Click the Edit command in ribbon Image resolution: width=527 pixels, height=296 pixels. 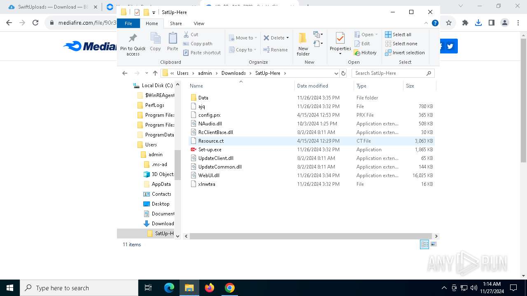point(362,44)
